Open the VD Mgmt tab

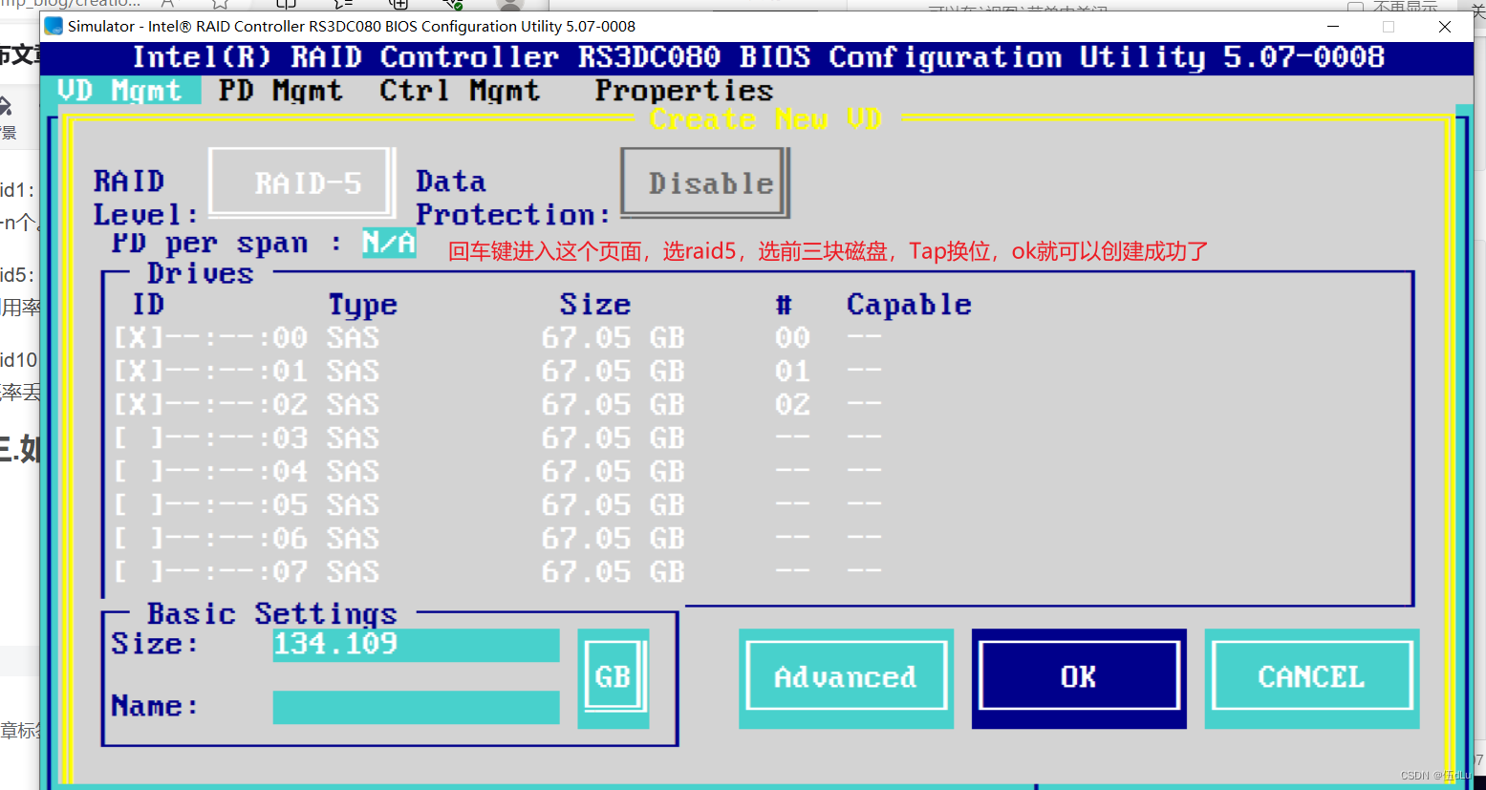click(120, 90)
